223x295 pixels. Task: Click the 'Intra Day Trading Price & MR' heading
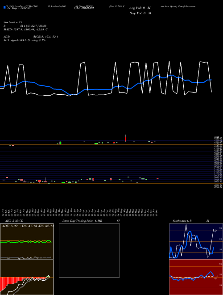tap(83, 221)
